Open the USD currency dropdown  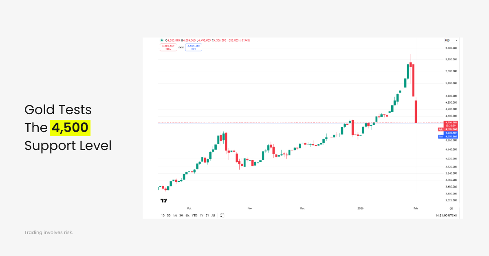point(448,40)
